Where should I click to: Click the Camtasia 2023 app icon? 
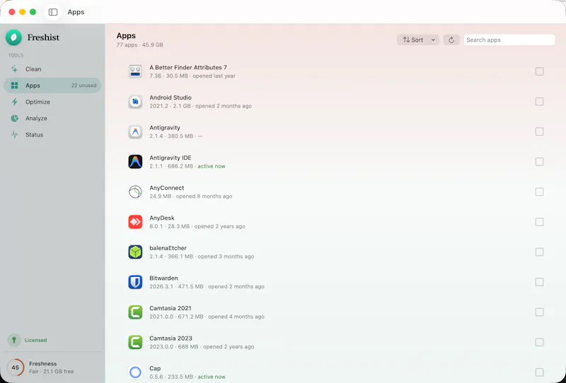[135, 342]
